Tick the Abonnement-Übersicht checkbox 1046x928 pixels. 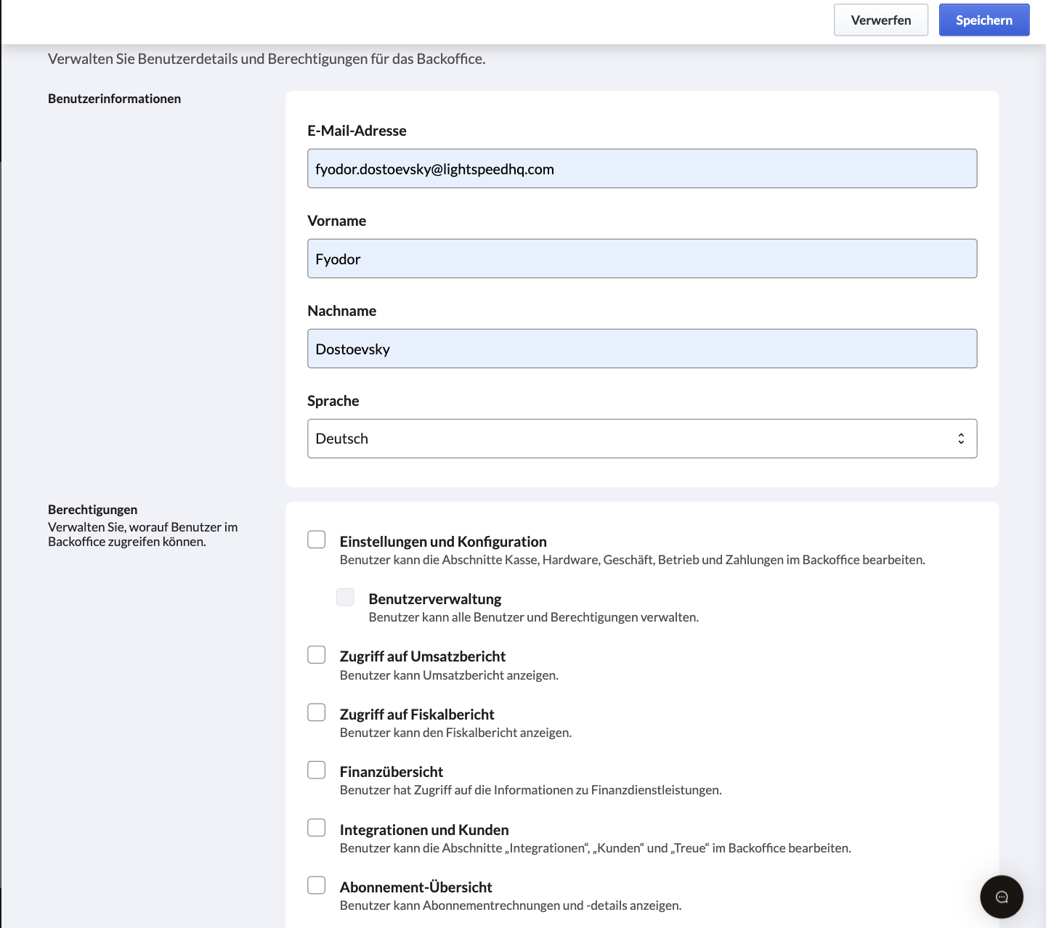tap(317, 885)
